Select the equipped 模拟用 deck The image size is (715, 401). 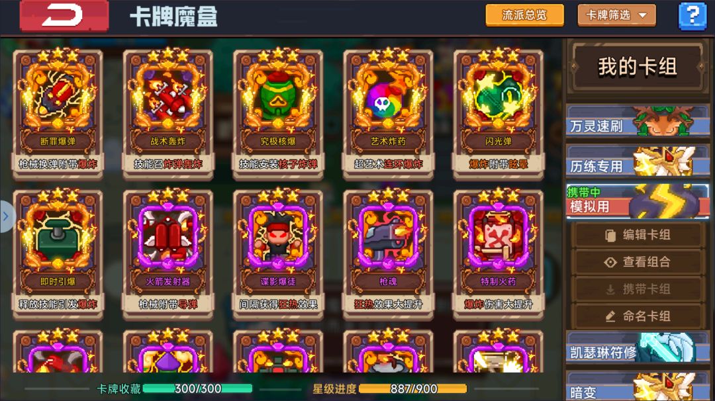[638, 201]
